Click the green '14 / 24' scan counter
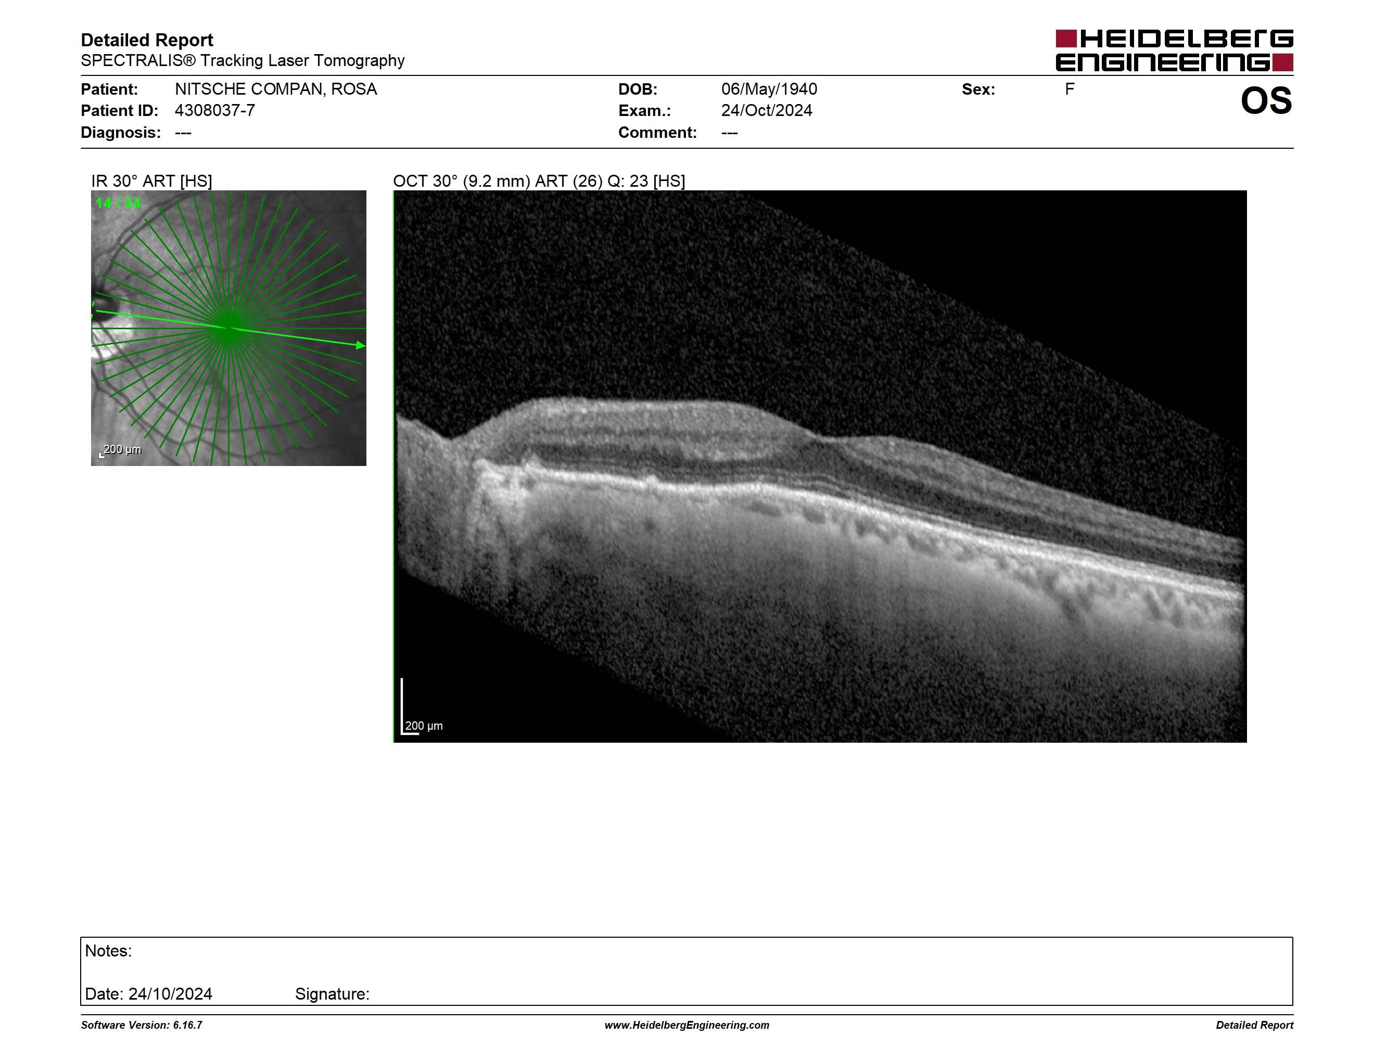 click(x=118, y=204)
